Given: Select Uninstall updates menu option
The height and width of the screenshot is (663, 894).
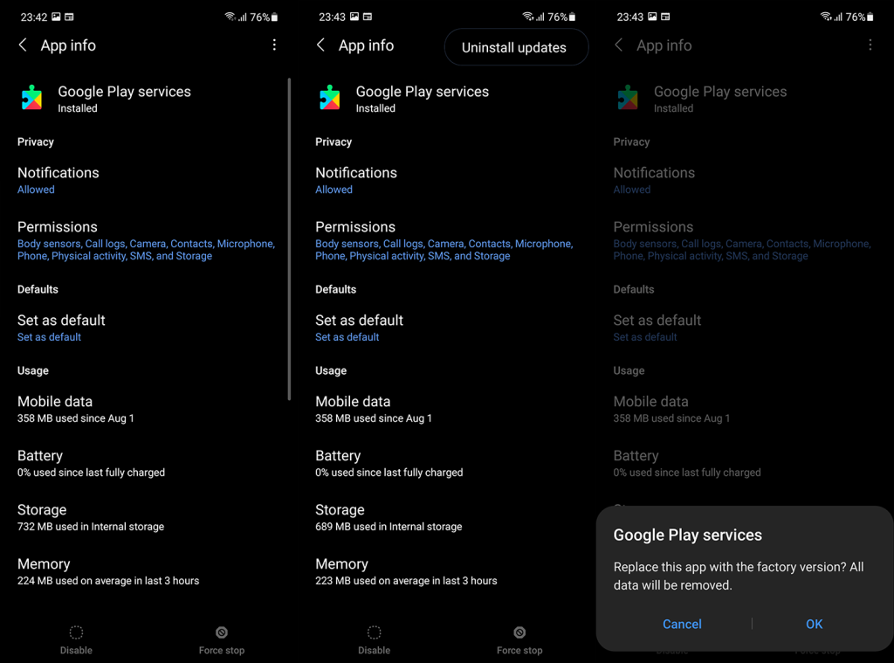Looking at the screenshot, I should coord(516,47).
